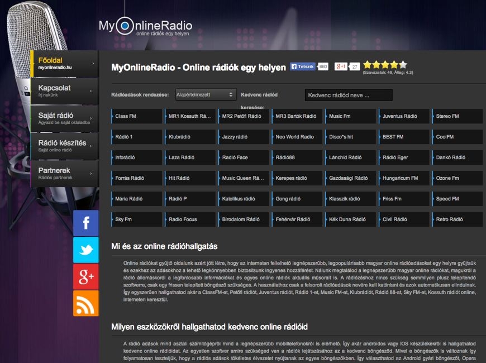Play the MR2 Petőfi Rádió station

[x=244, y=116]
